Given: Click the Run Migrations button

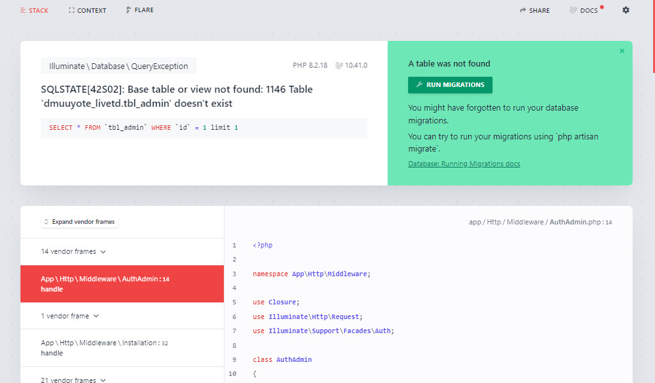Looking at the screenshot, I should click(450, 85).
